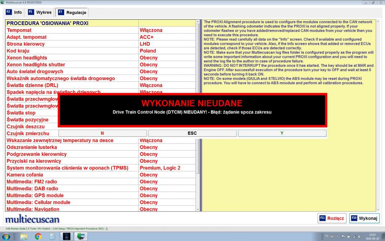385x241 pixels.
Task: Click the taskbar clock showing 15:03
Action: (372, 237)
